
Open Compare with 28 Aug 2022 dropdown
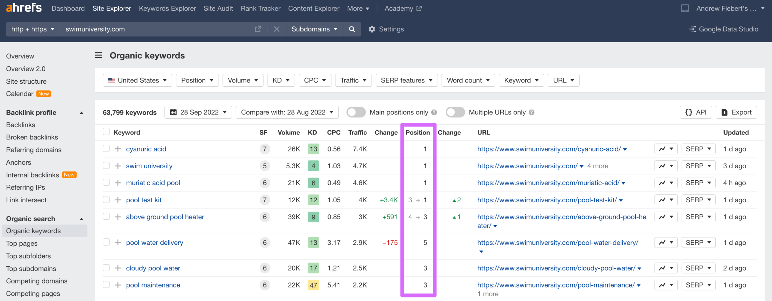click(287, 112)
